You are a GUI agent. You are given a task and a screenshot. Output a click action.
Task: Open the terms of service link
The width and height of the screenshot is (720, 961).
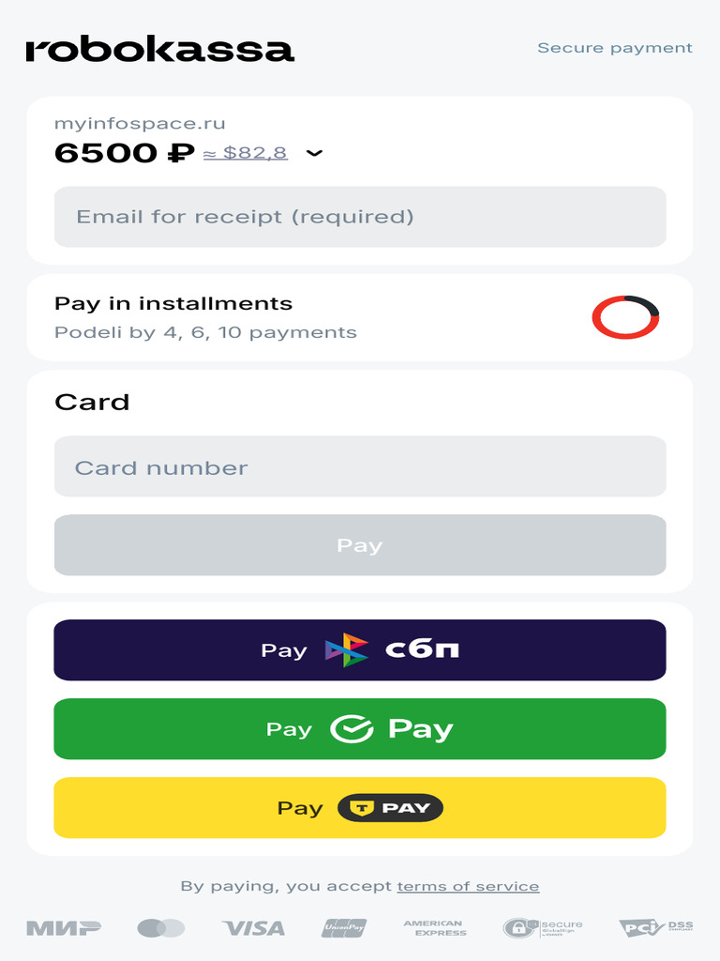tap(468, 886)
